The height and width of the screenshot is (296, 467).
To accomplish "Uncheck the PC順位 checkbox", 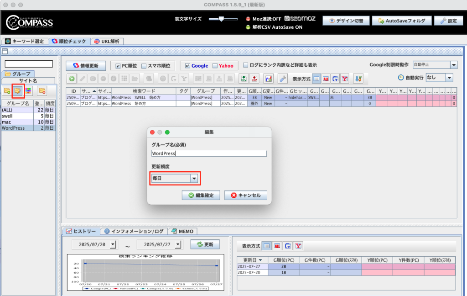I will point(119,66).
